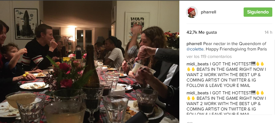
Task: Click the dinner table post photo
Action: [90, 62]
